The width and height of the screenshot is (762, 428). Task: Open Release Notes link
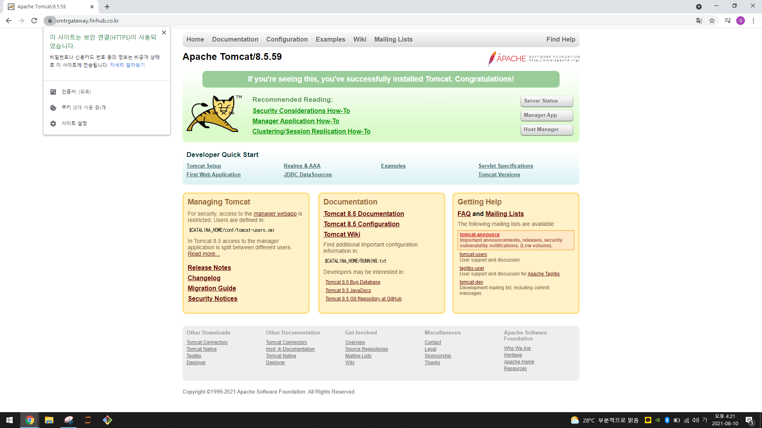coord(209,268)
